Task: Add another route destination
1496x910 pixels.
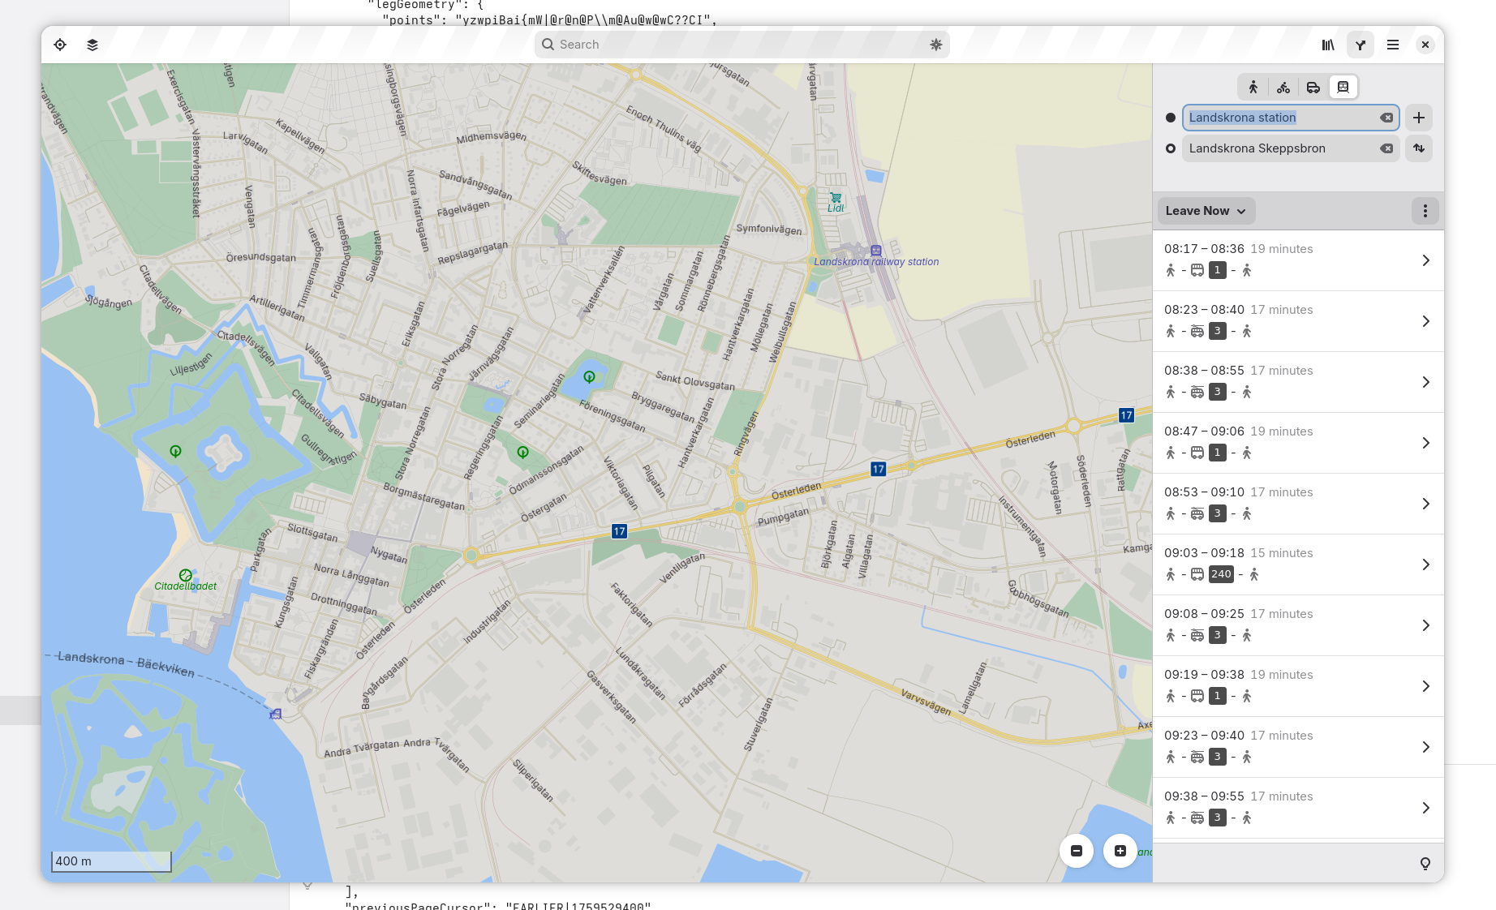Action: pos(1419,118)
